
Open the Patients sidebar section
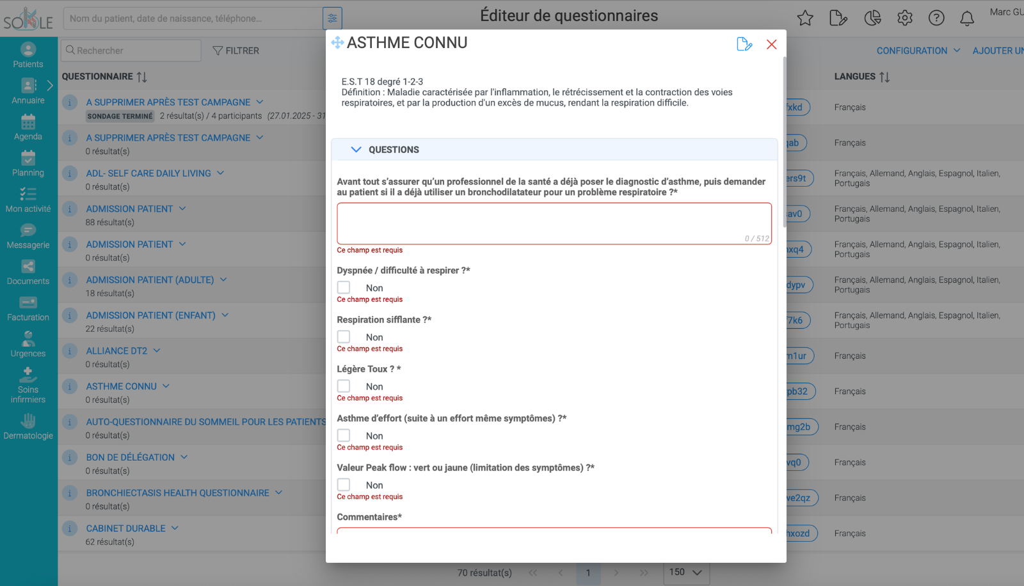(x=28, y=55)
